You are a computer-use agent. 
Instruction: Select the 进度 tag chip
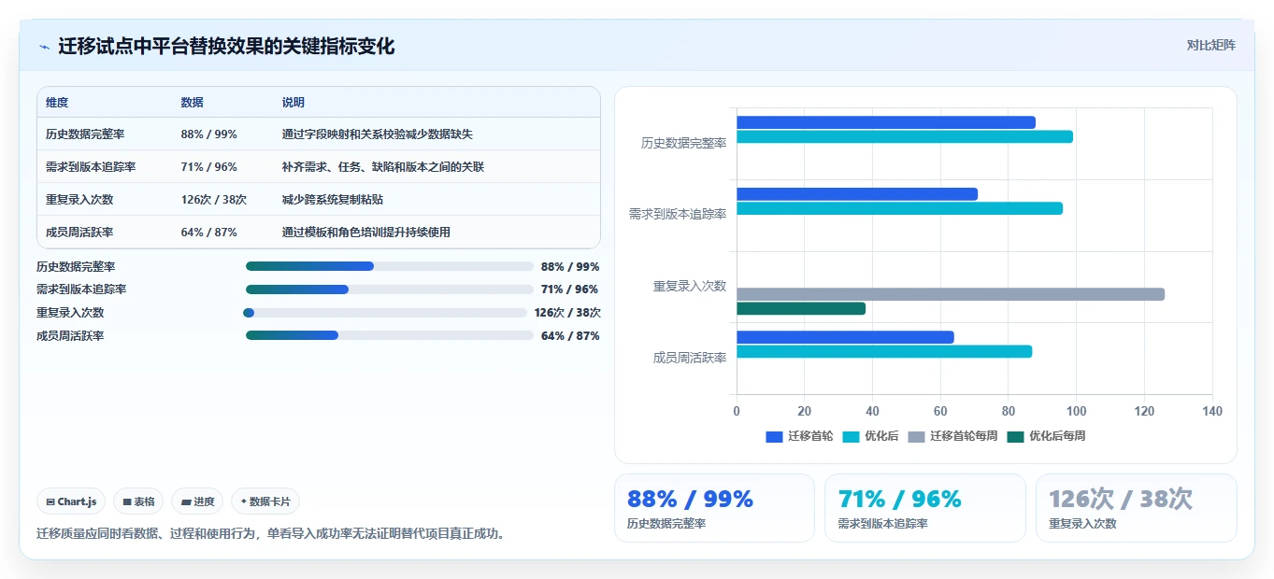(x=197, y=501)
